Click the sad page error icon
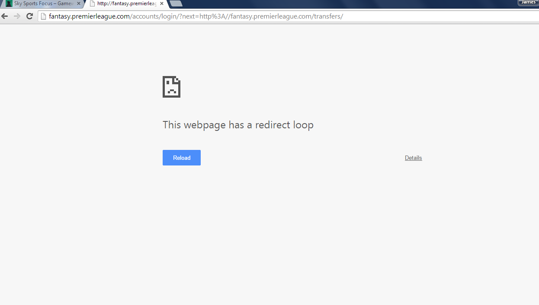 (x=171, y=87)
